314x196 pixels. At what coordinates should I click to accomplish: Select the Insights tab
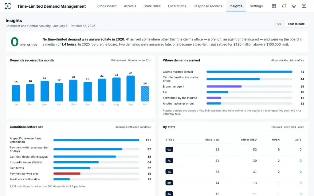pyautogui.click(x=236, y=6)
